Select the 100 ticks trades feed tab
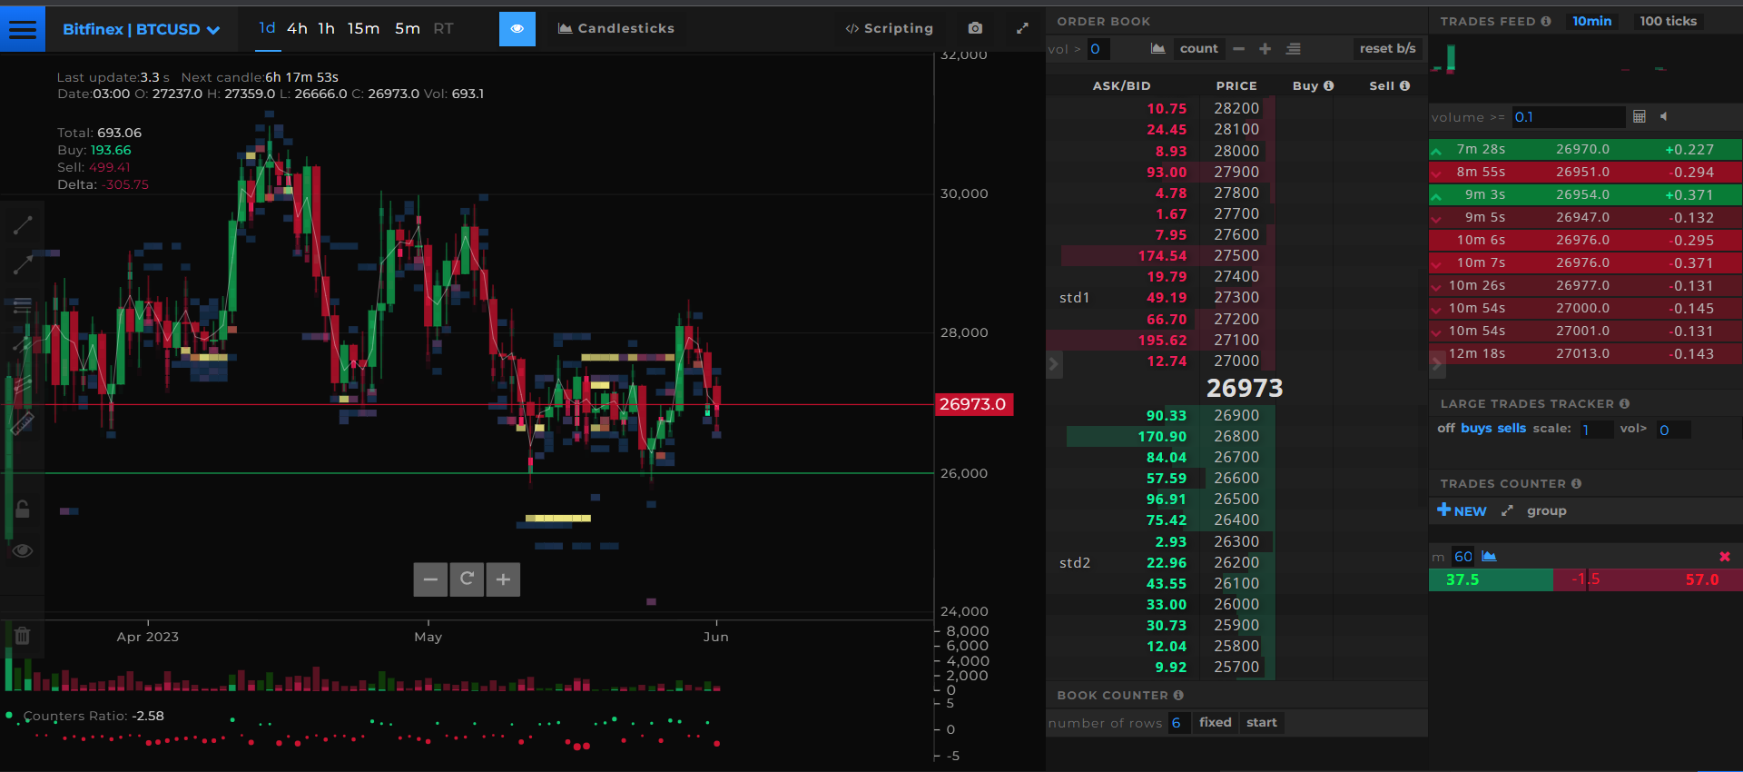 (x=1668, y=21)
